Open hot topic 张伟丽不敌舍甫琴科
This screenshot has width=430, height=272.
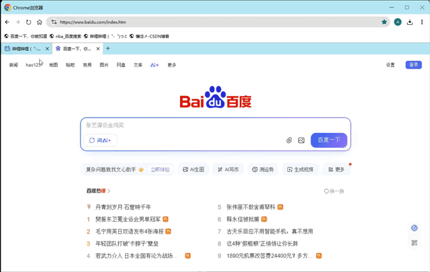tap(251, 207)
